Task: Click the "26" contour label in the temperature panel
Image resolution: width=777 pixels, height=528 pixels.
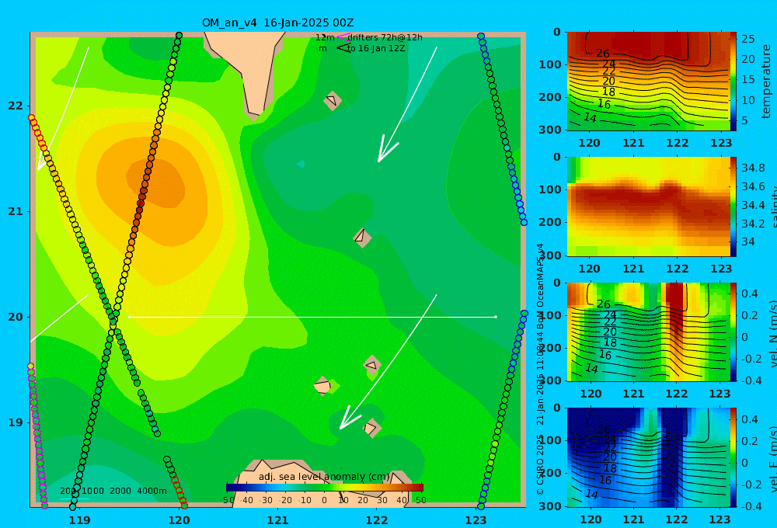Action: (603, 54)
